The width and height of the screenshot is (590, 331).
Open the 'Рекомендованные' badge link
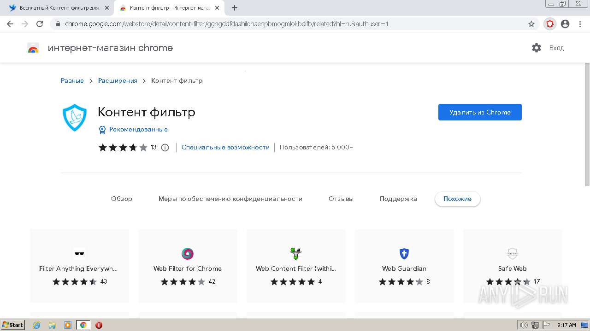point(133,130)
